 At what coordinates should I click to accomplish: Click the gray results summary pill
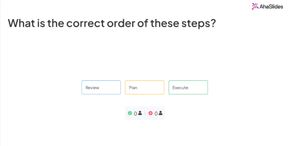coord(145,113)
